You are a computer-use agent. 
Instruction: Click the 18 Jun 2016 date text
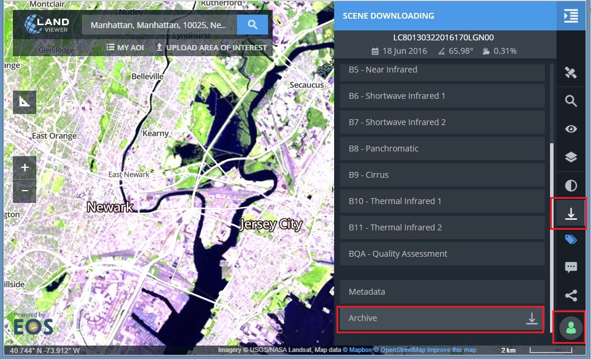point(404,51)
